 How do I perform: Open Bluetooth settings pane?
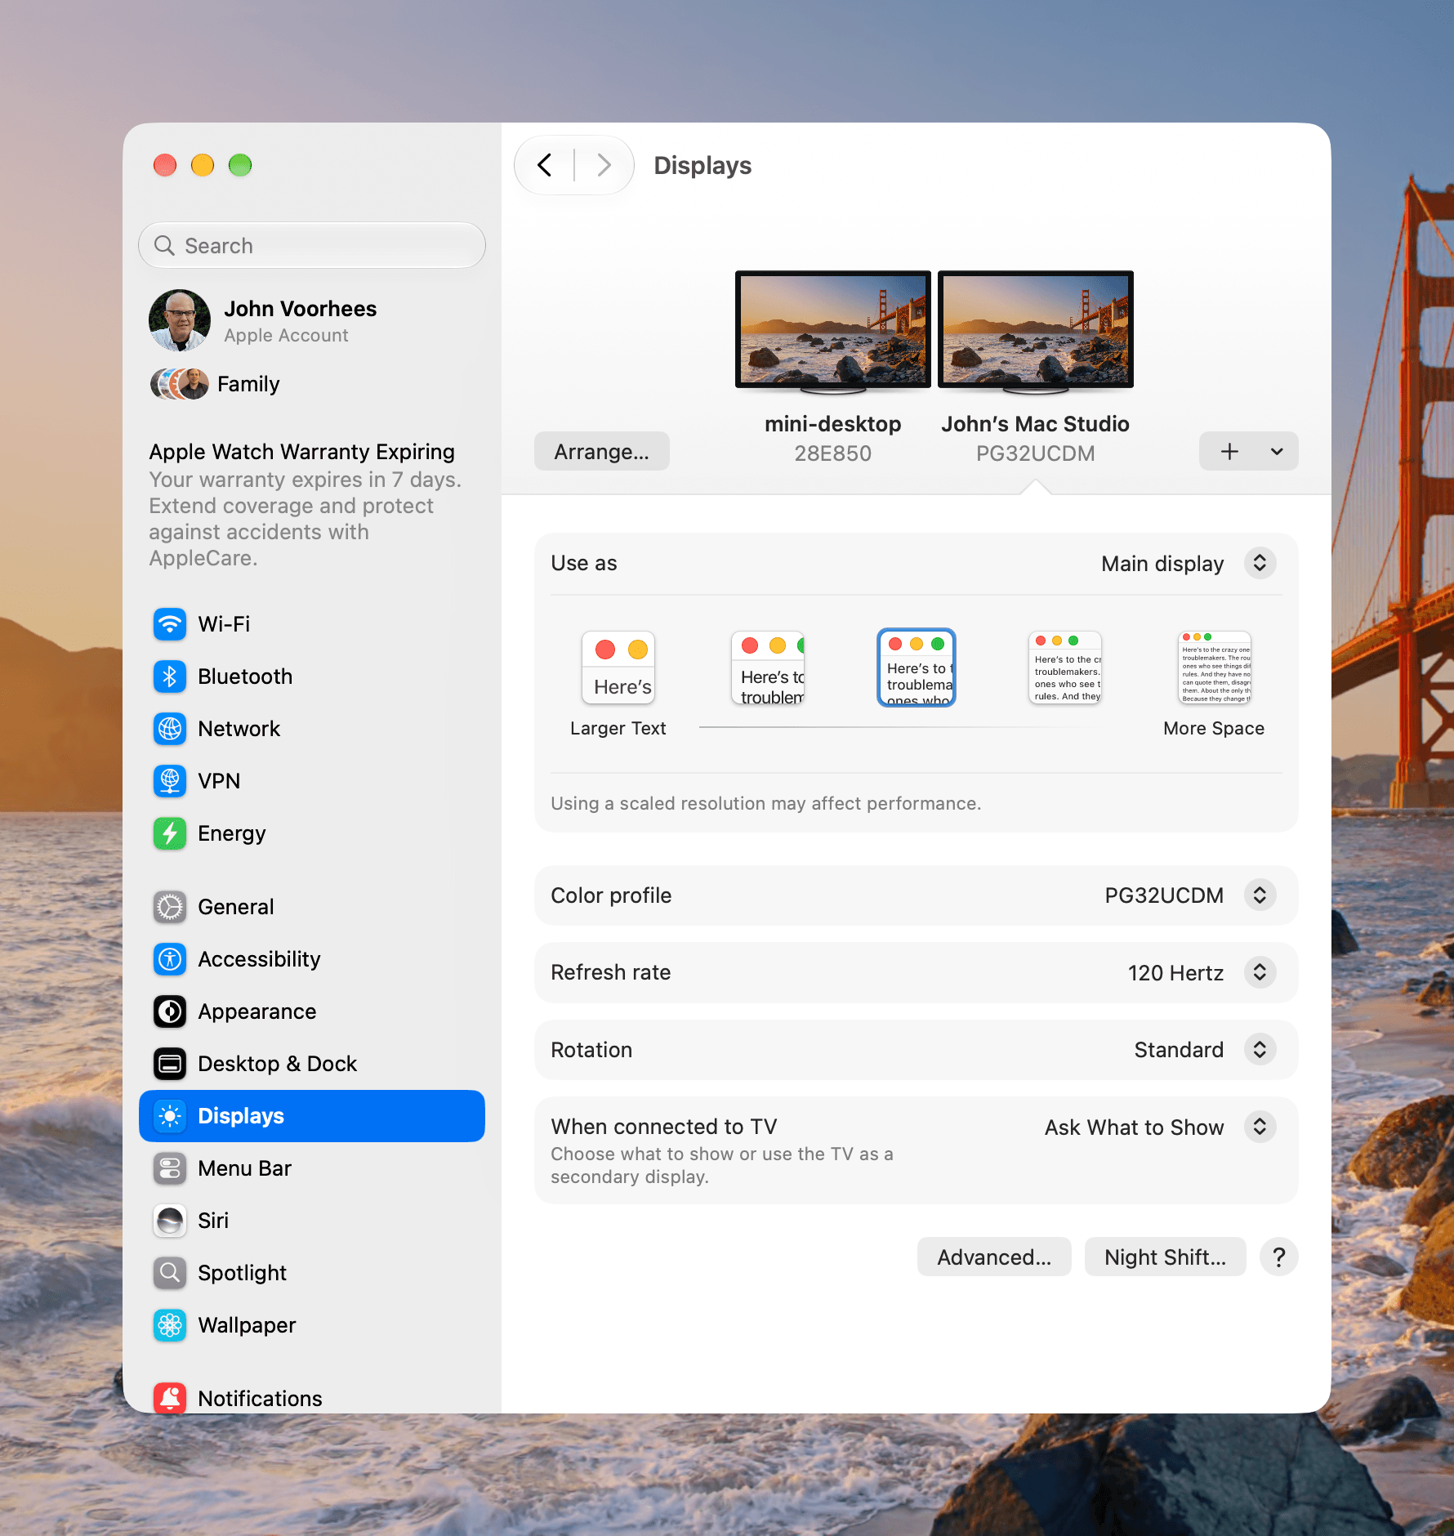tap(312, 676)
